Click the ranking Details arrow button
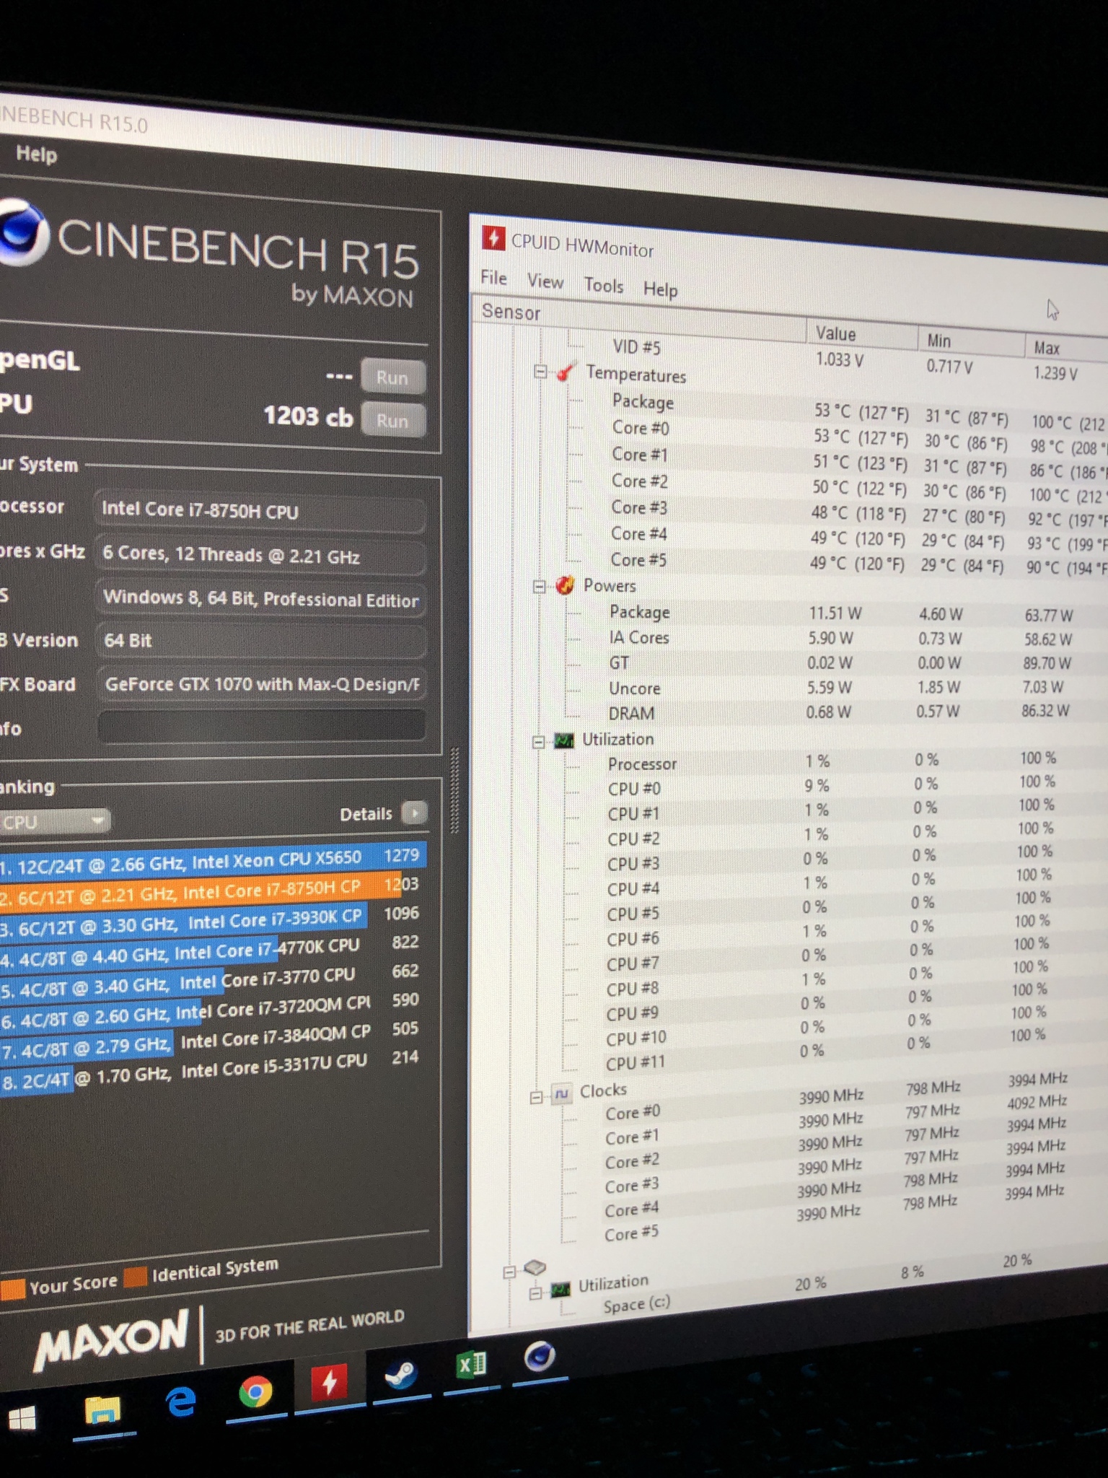 tap(415, 813)
